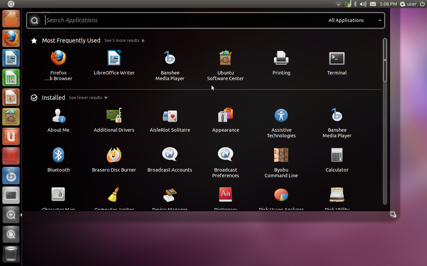
Task: Open the clock menu showing 5:08 PM
Action: click(x=388, y=4)
